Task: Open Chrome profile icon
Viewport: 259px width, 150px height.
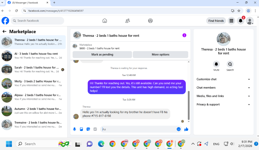Action: click(248, 11)
